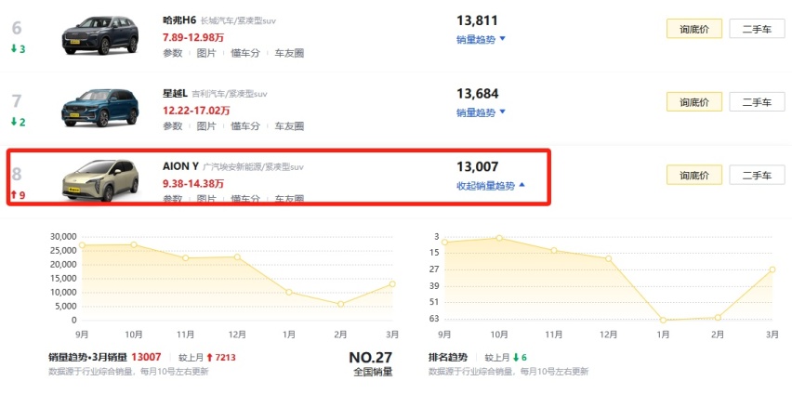Open 懂车分 link for 星越L

click(245, 125)
